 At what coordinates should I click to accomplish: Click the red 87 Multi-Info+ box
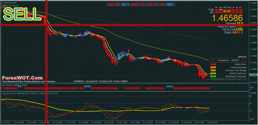click(x=213, y=64)
